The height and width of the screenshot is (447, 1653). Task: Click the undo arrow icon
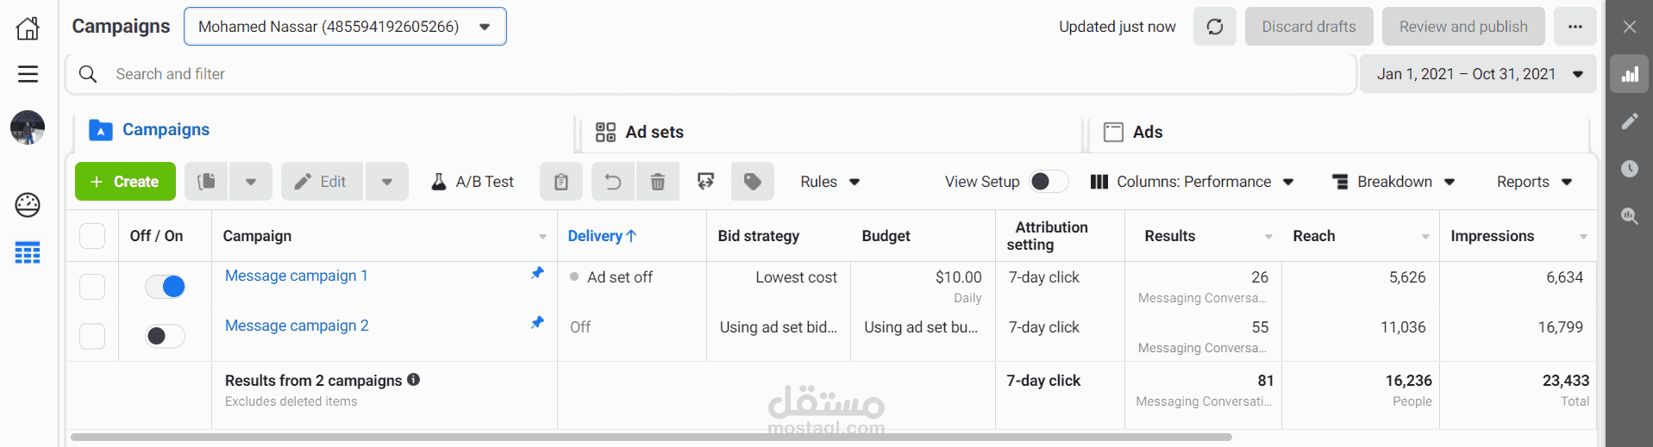612,182
